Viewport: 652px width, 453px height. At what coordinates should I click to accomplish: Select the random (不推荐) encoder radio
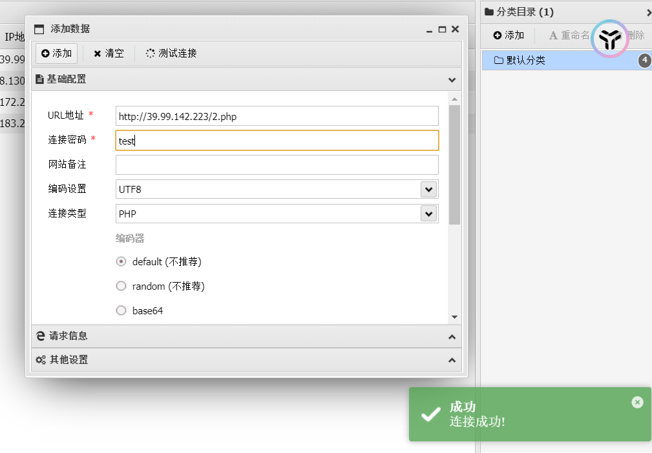pyautogui.click(x=121, y=286)
